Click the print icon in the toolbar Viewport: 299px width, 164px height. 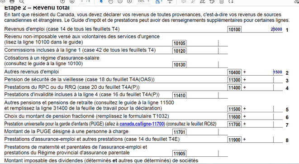tap(12, 1)
